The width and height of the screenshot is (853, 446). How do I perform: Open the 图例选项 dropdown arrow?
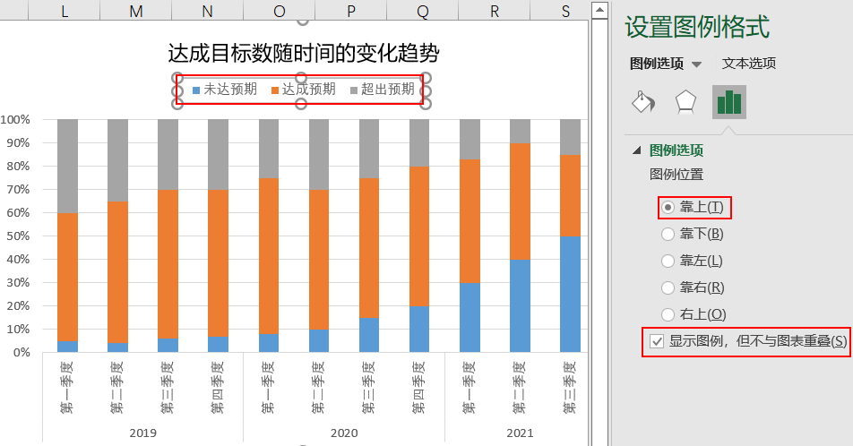696,64
